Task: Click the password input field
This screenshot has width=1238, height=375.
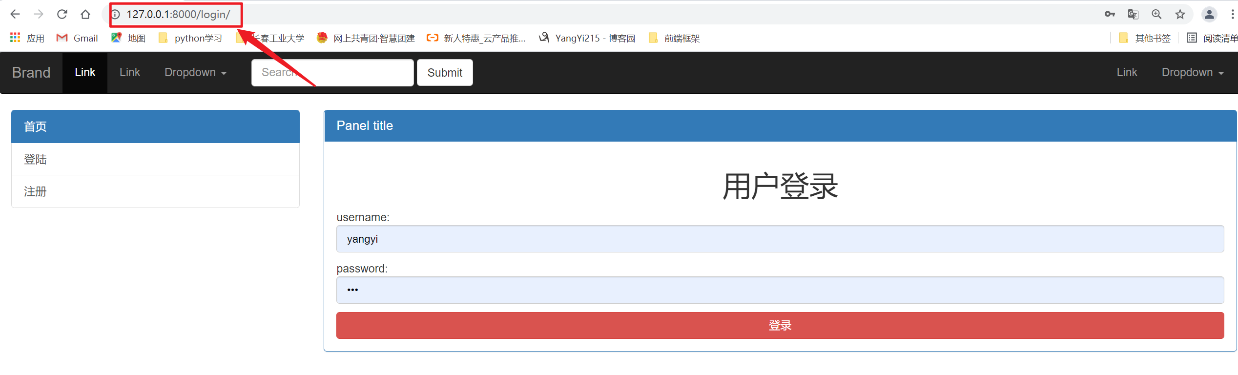Action: [780, 290]
